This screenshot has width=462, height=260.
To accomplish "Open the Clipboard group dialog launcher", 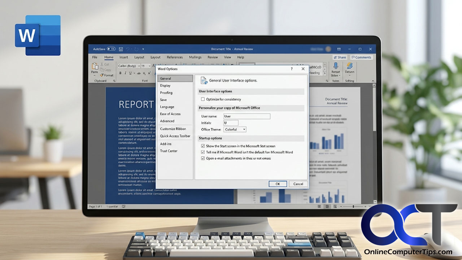I will (x=114, y=81).
